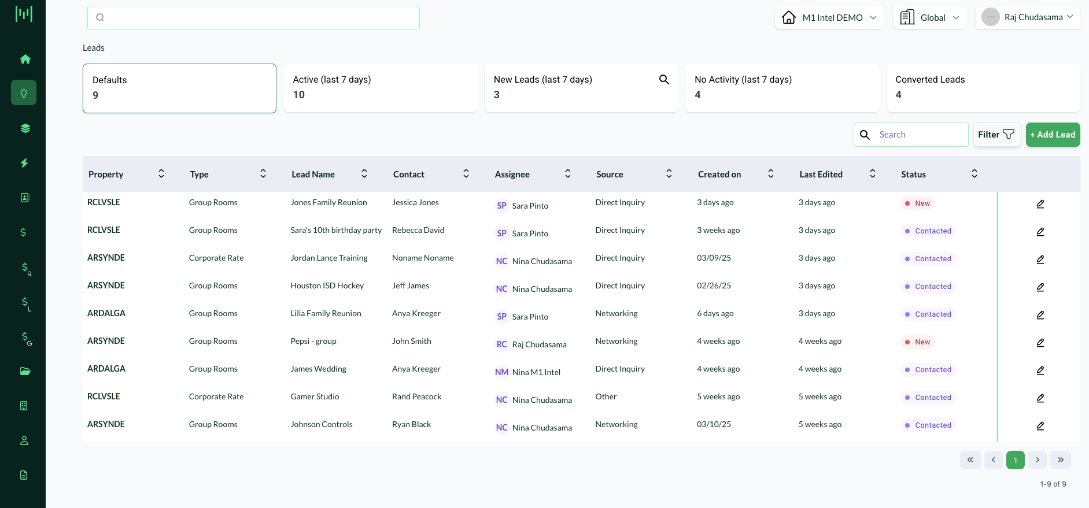Select the Active (last 7 days) tab
Viewport: 1089px width, 508px height.
380,88
